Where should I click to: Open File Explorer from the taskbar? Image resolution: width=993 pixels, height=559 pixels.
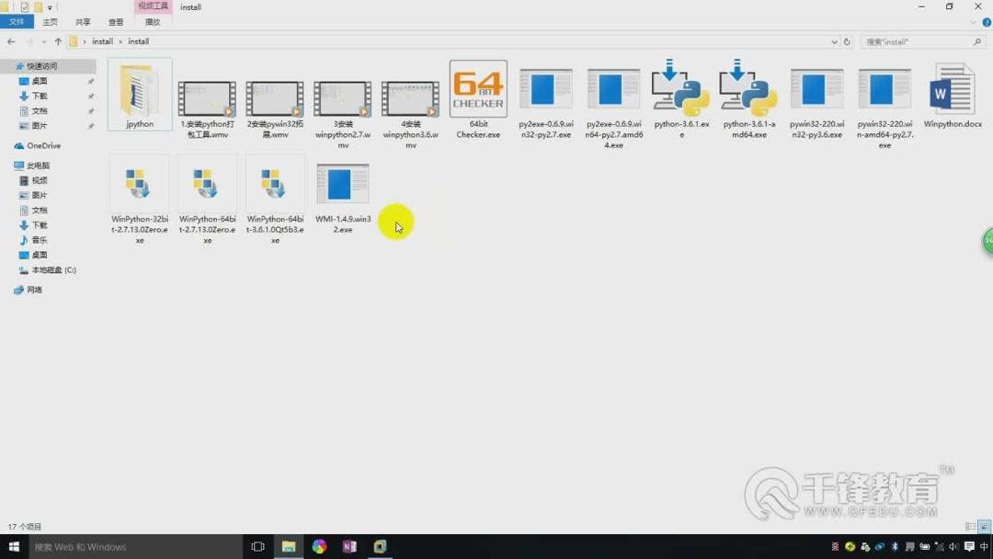coord(289,546)
